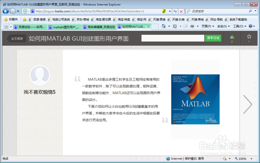Close the 如何用MATLAB tab
This screenshot has height=163, width=260.
[x=148, y=27]
